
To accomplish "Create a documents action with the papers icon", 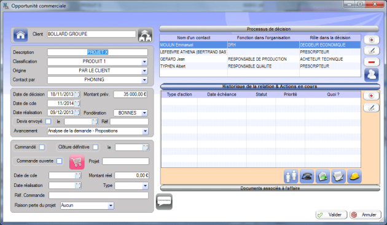I will [x=338, y=176].
